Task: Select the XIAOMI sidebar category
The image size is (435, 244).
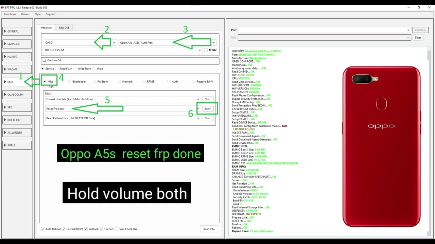Action: [17, 69]
